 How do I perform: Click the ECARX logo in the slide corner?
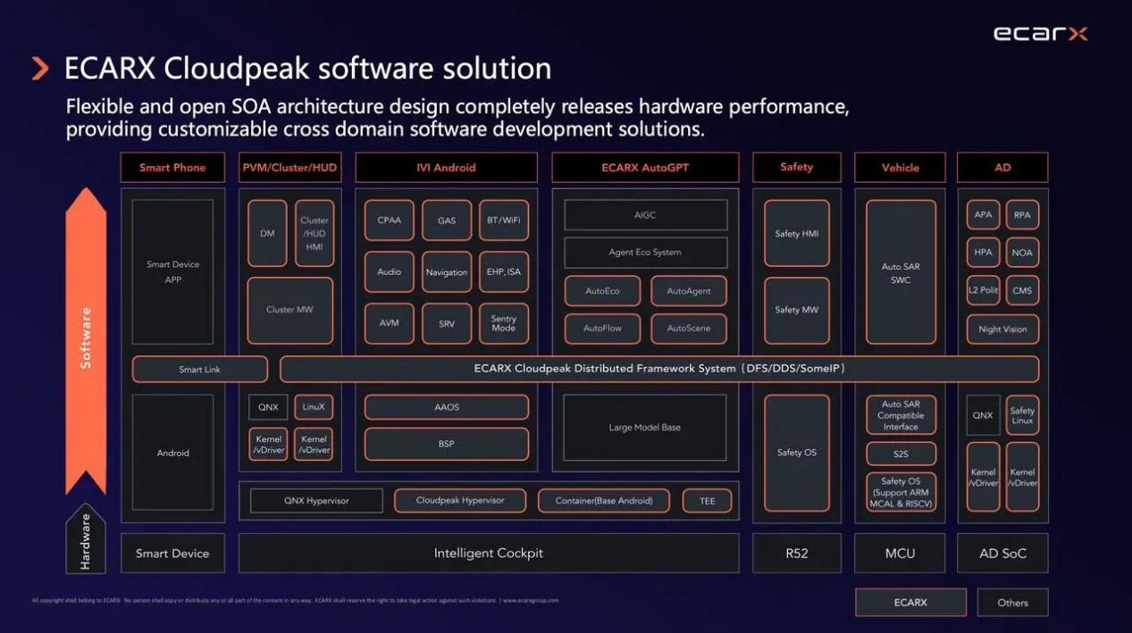pos(1040,34)
